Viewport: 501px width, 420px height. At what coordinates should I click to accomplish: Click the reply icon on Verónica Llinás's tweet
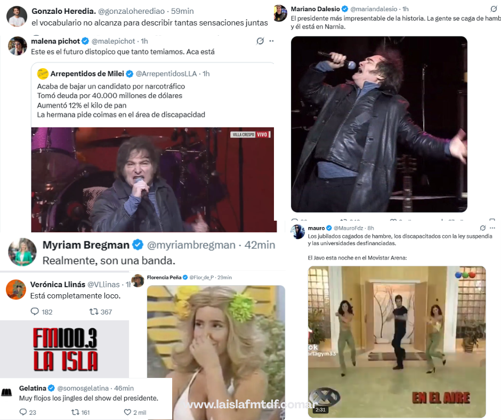click(35, 311)
